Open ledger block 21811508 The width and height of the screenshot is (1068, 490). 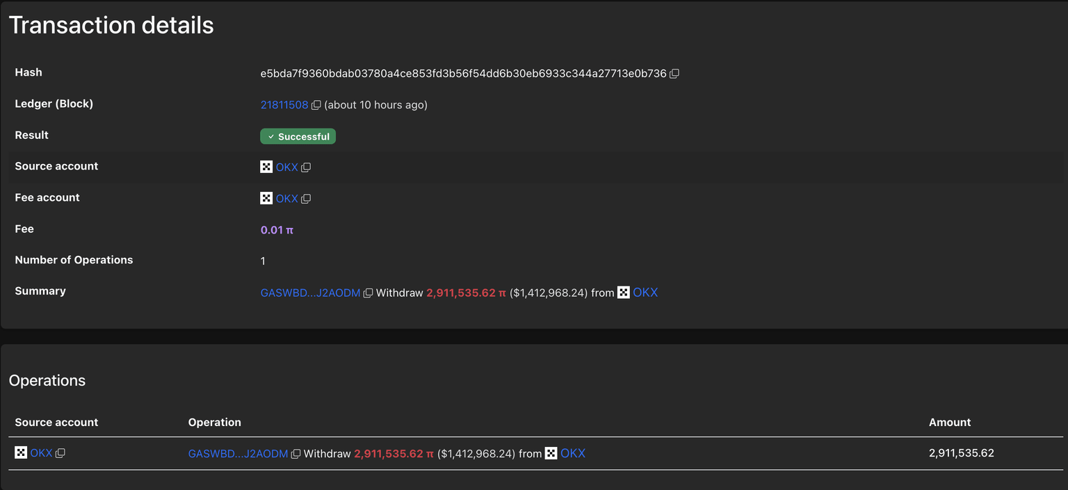pos(284,105)
